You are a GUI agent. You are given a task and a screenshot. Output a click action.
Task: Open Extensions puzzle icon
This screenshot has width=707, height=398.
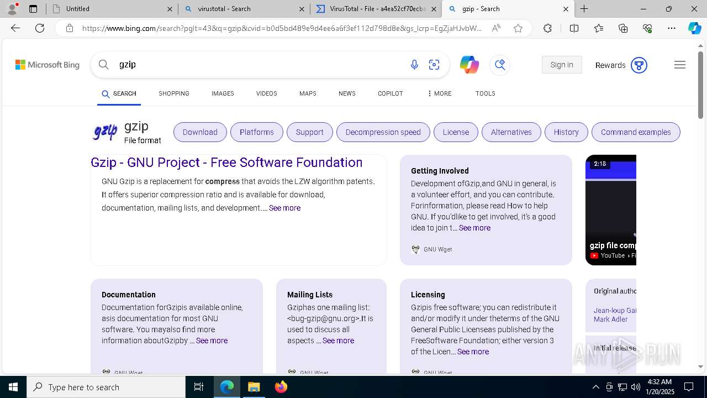tap(547, 28)
